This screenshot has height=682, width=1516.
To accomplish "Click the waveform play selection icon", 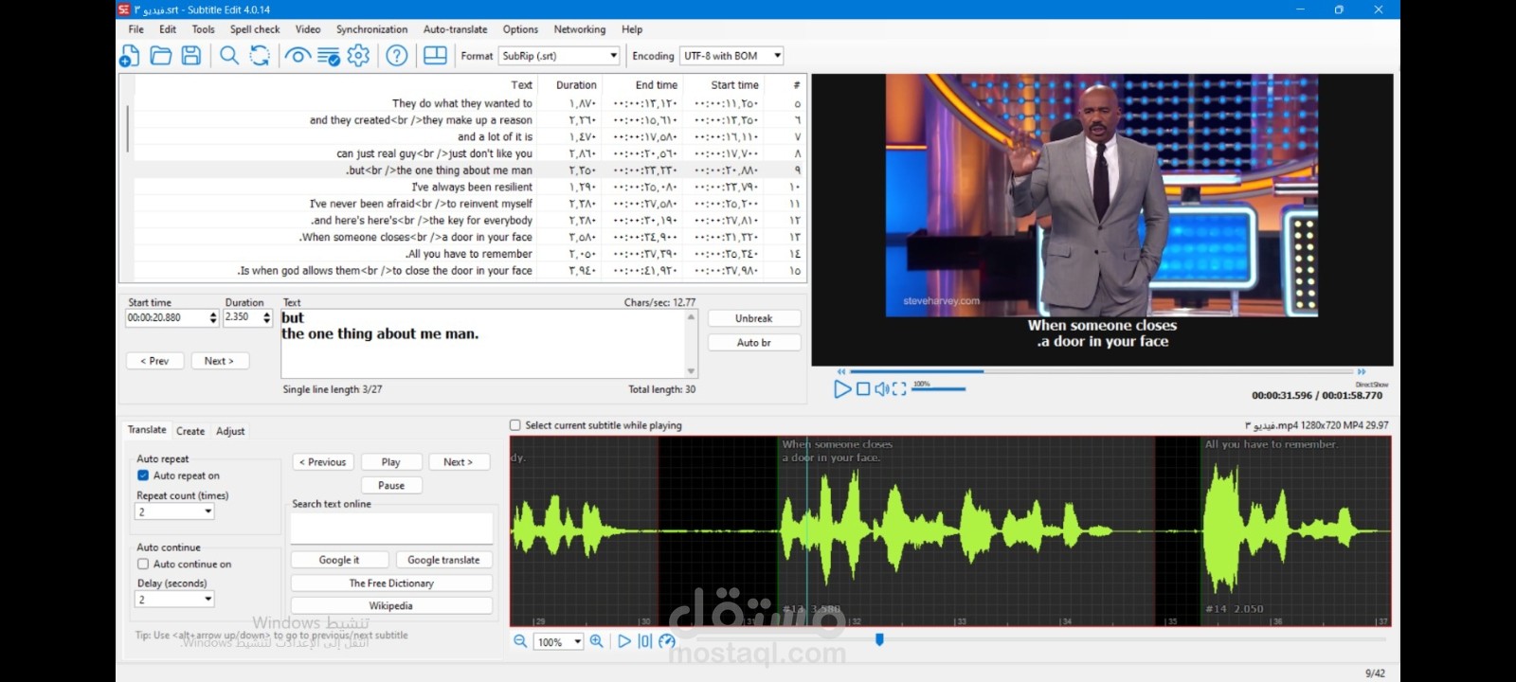I will coord(645,641).
